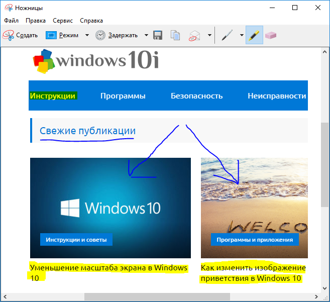Save the snip with the floppy disk icon

pyautogui.click(x=158, y=35)
